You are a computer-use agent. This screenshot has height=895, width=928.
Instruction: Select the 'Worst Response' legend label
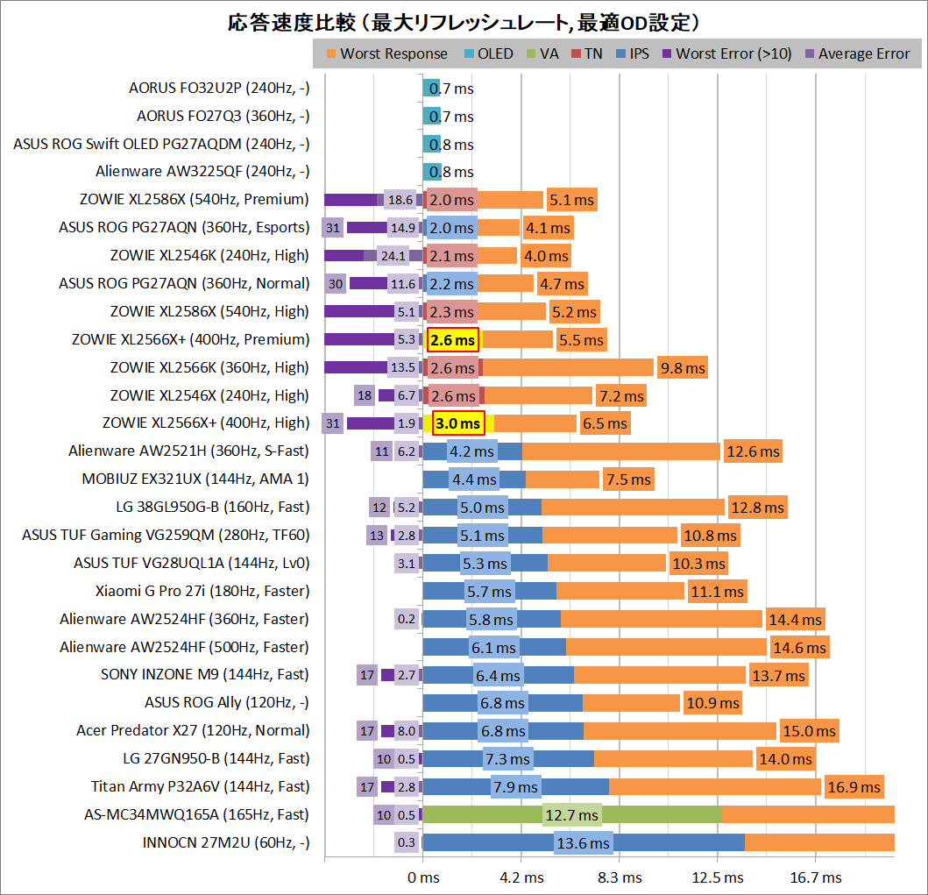coord(394,53)
